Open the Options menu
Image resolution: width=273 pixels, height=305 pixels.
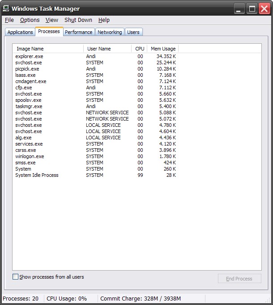point(30,20)
